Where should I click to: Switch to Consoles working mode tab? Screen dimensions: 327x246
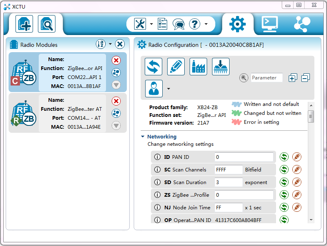(x=270, y=24)
